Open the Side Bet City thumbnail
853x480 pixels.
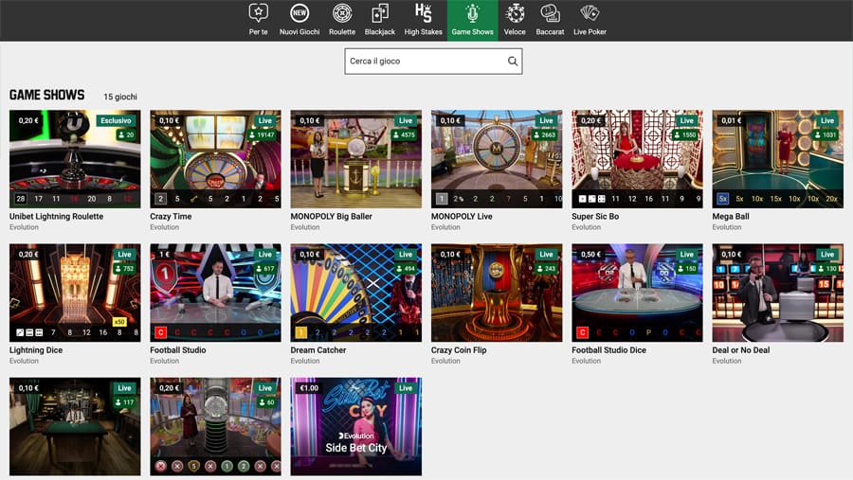coord(355,427)
